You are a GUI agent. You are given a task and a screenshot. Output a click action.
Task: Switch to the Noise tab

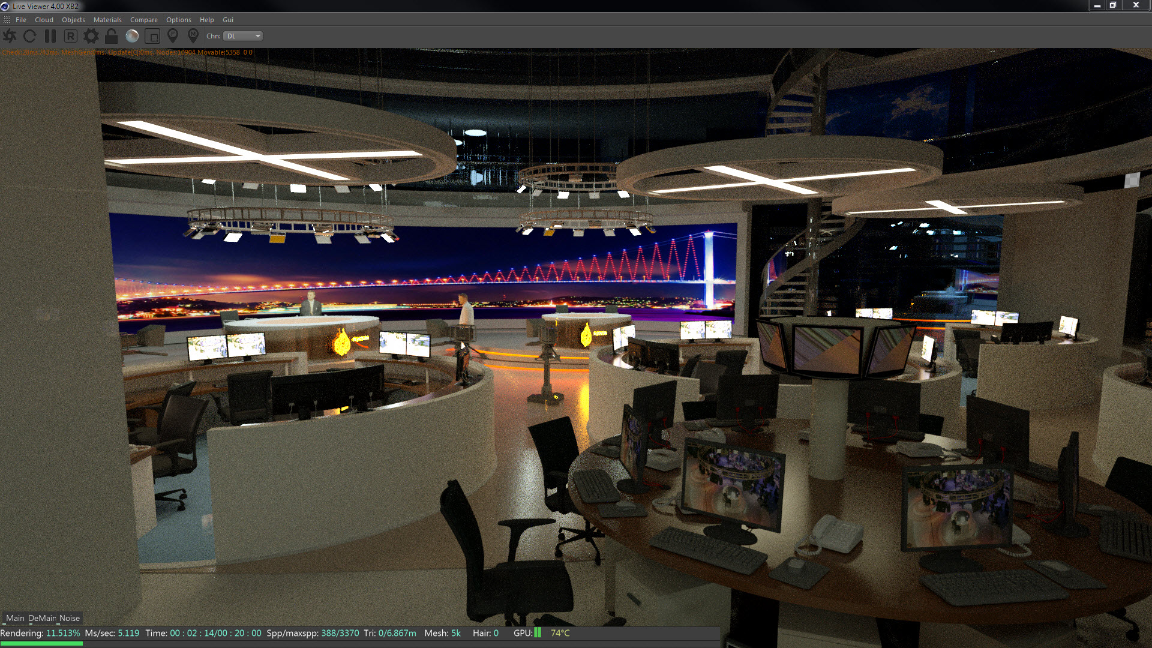tap(70, 618)
